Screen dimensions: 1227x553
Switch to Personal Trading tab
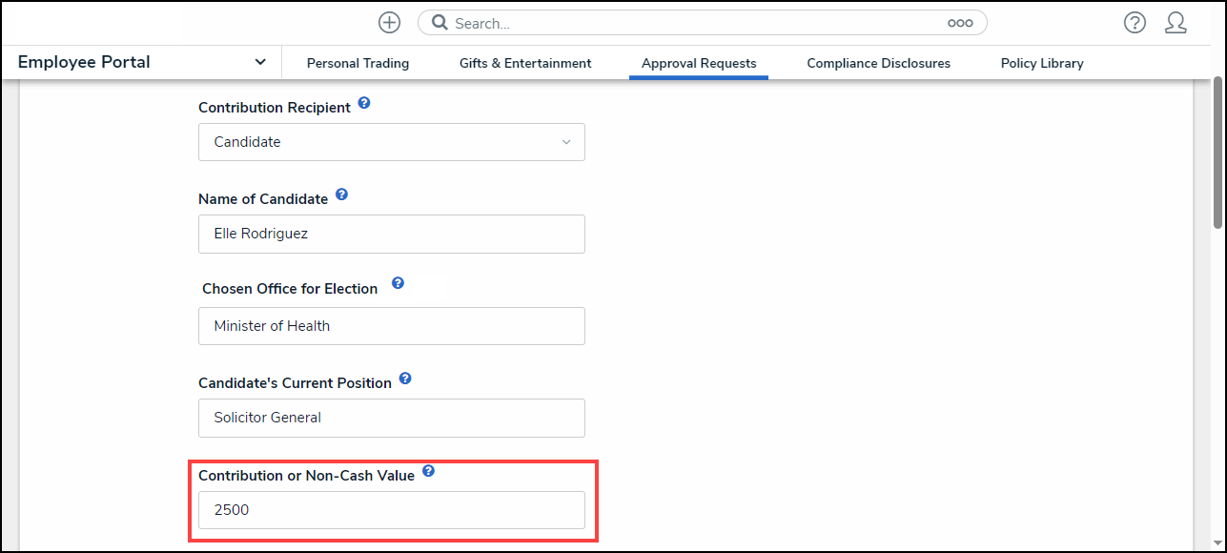pos(358,63)
